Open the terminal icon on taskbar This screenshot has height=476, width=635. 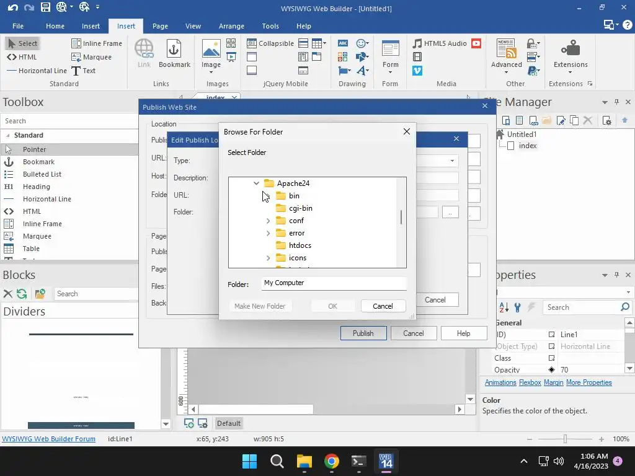[359, 461]
